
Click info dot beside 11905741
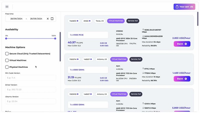click(78, 59)
